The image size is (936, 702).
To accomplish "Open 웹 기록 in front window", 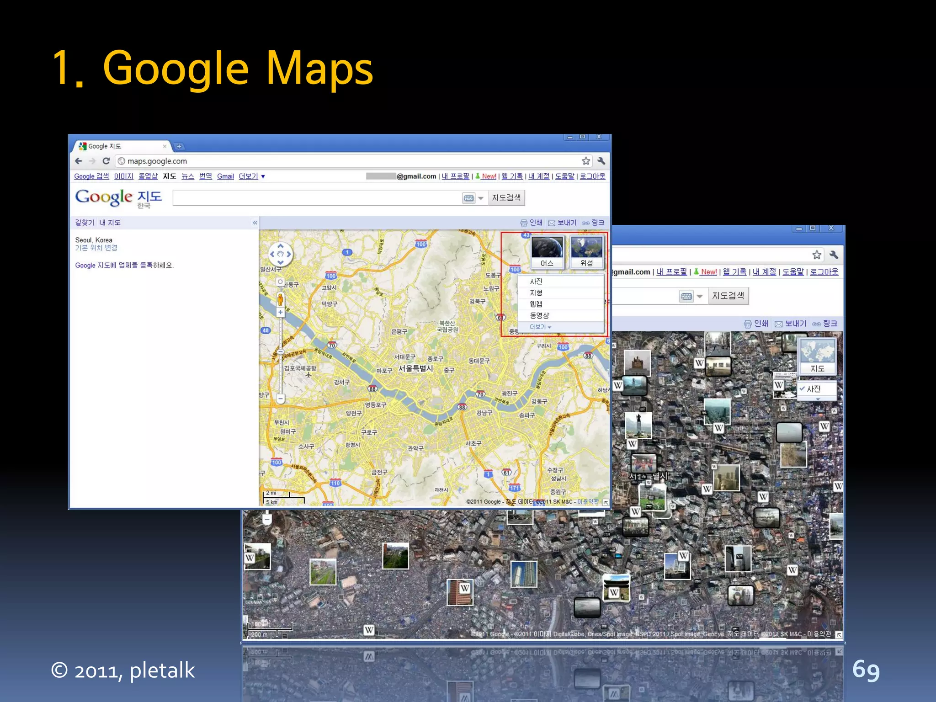I will [x=512, y=176].
